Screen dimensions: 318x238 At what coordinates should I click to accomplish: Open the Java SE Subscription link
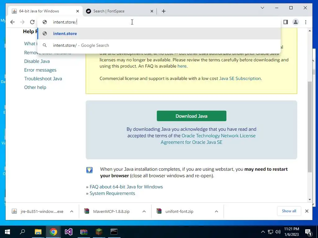240,78
